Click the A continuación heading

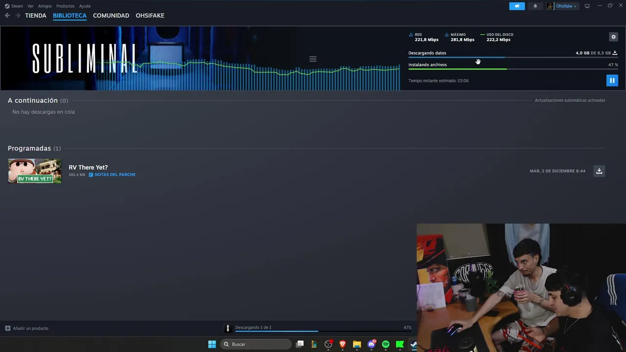click(33, 100)
